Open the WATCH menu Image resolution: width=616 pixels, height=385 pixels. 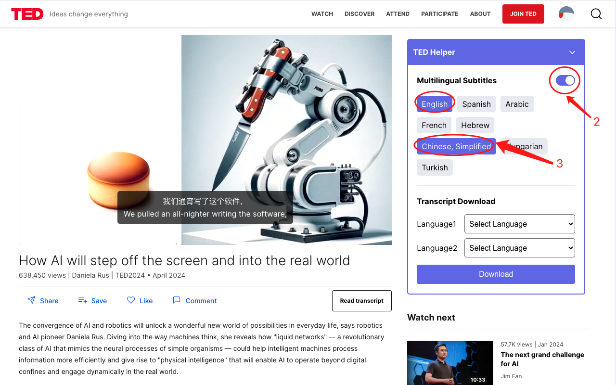pos(322,14)
